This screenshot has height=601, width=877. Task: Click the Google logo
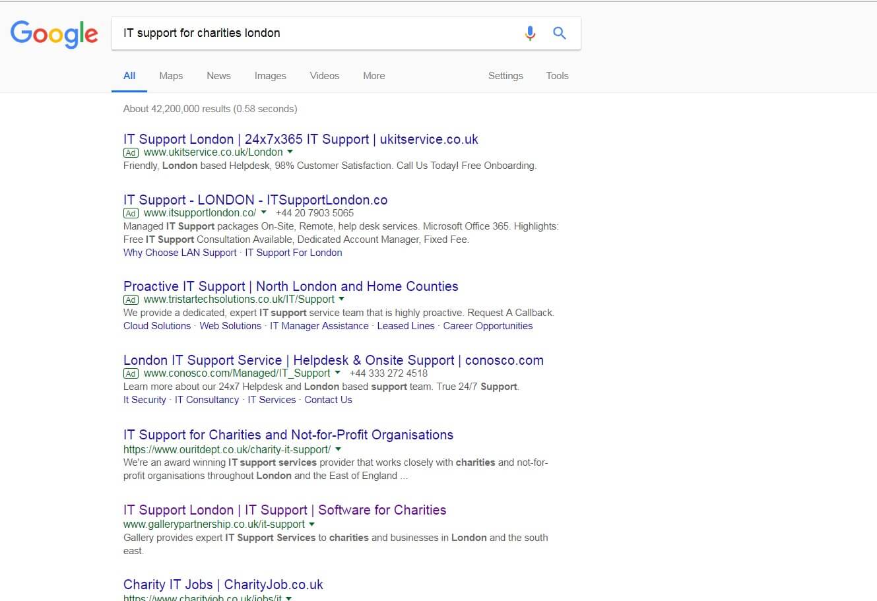tap(54, 34)
